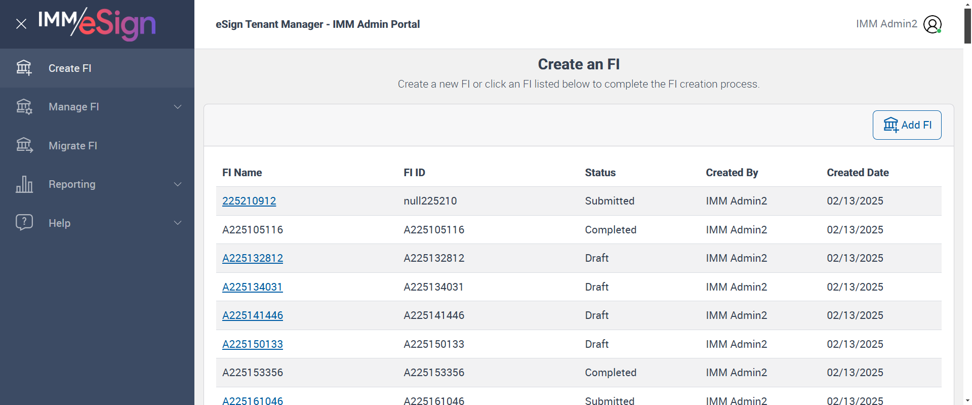Expand the Reporting submenu chevron
Screen dimensions: 972x405
(178, 184)
